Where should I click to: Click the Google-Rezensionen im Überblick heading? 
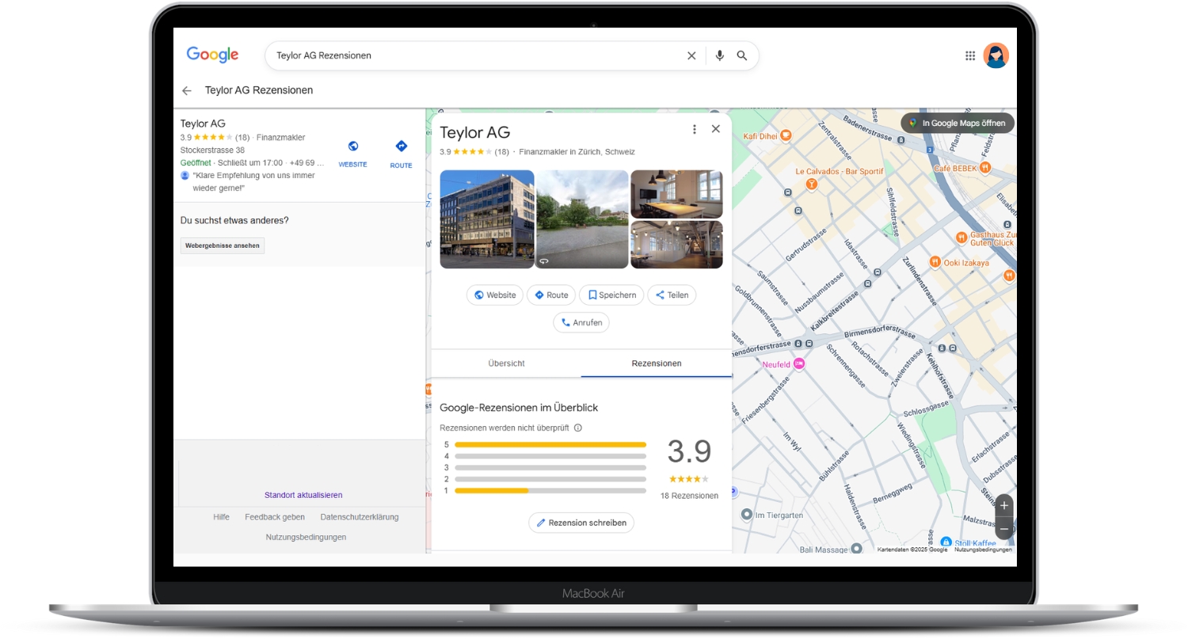519,408
